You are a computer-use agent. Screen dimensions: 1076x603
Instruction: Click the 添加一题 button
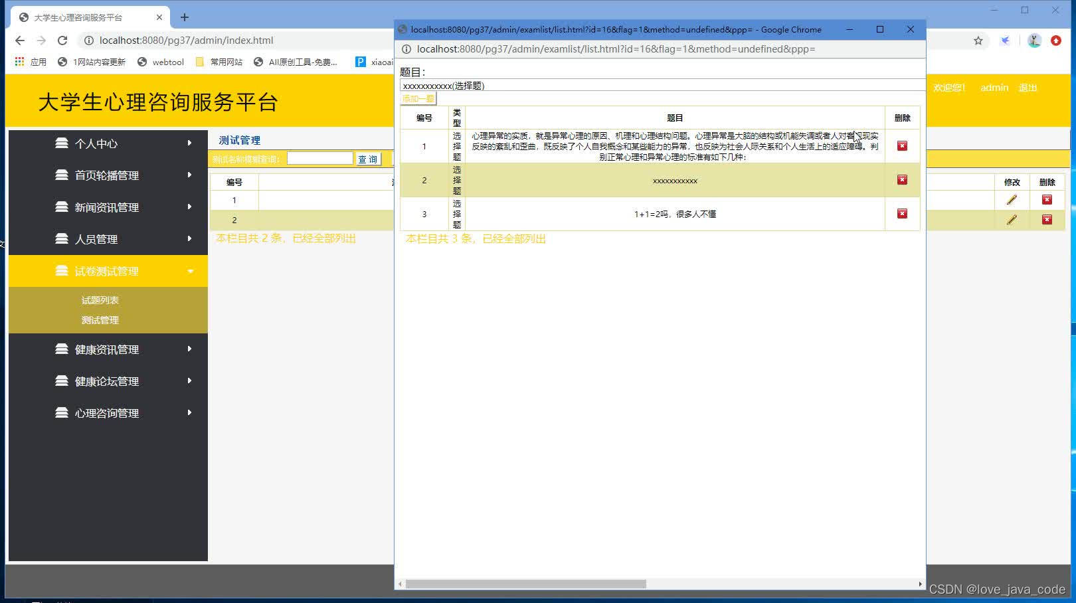[418, 99]
